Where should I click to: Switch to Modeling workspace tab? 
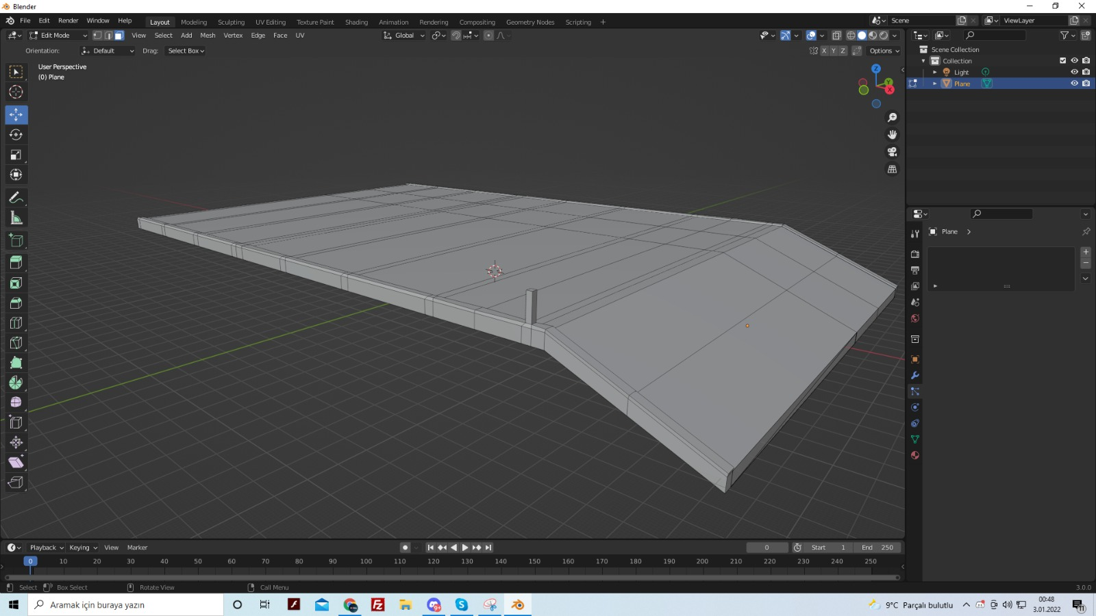point(194,22)
